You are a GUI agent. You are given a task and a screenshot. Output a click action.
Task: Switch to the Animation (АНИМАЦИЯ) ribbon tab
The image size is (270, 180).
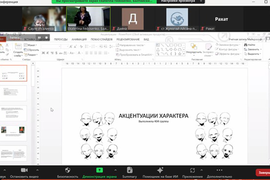(79, 39)
